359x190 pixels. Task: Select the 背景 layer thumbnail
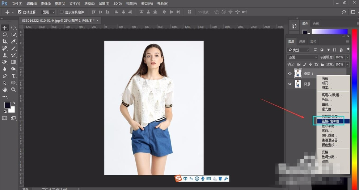coord(298,84)
